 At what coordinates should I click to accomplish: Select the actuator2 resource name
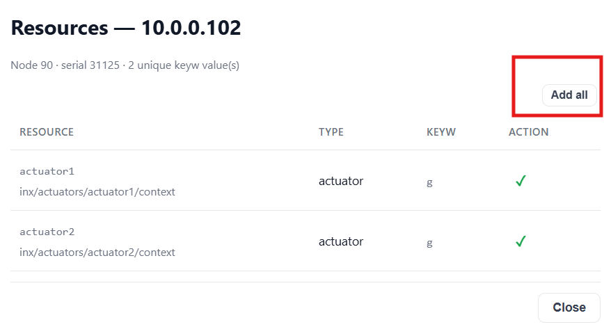47,232
